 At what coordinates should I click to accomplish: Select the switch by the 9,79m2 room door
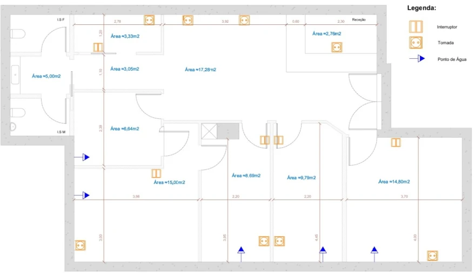(279, 140)
